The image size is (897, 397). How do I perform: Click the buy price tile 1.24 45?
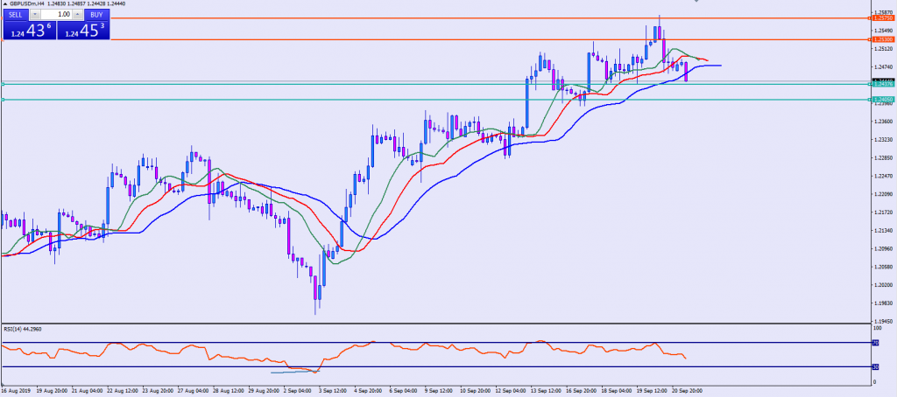pos(84,31)
